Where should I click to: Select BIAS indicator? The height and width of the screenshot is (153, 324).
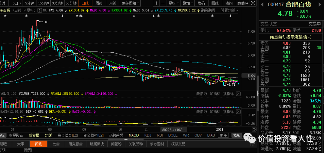(211, 135)
